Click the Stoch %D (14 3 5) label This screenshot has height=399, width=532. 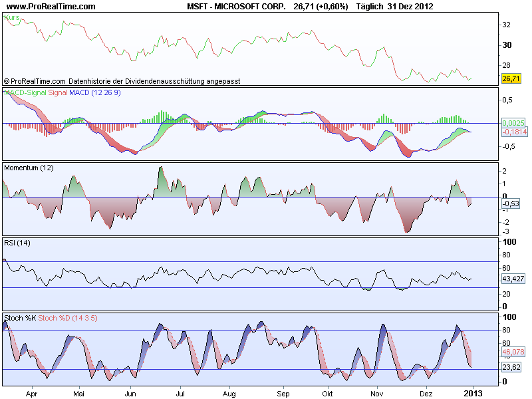[x=68, y=318]
